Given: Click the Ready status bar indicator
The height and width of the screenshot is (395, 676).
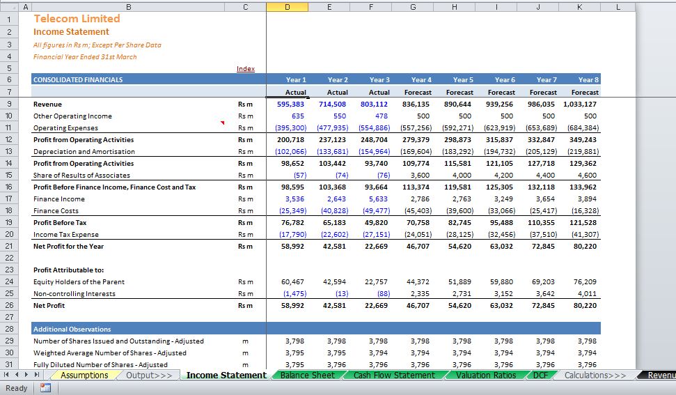Looking at the screenshot, I should coord(17,388).
